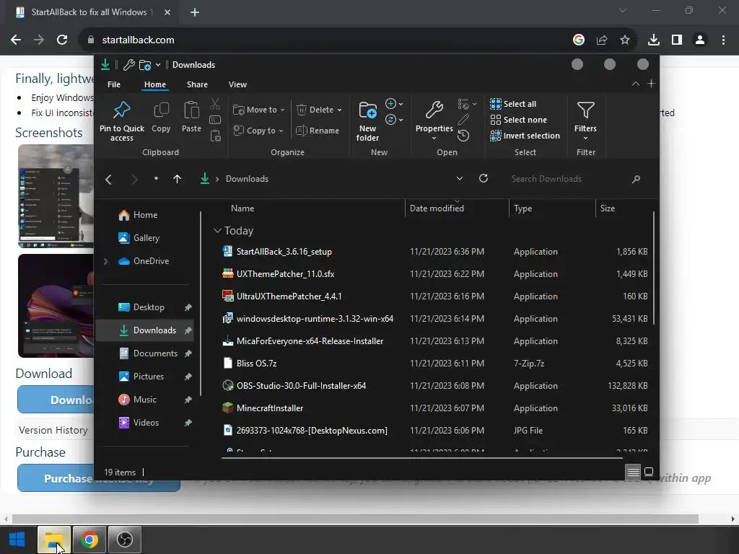The height and width of the screenshot is (554, 739).
Task: Open address bar history dropdown
Action: [x=460, y=178]
